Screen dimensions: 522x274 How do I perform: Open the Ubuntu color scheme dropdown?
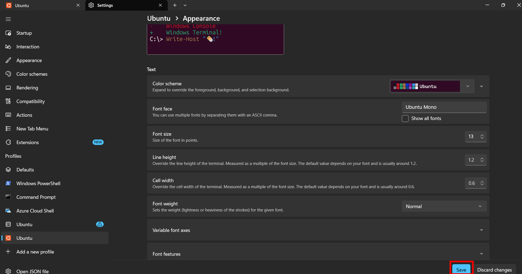pyautogui.click(x=432, y=86)
